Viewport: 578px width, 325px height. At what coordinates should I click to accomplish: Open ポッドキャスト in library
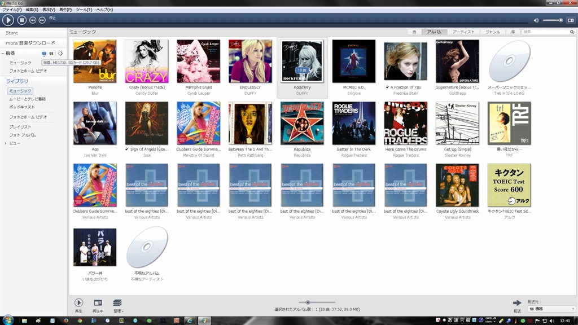[x=22, y=107]
